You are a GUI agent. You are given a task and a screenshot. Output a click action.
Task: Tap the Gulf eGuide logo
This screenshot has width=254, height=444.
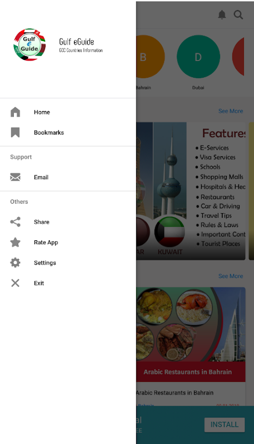click(29, 45)
